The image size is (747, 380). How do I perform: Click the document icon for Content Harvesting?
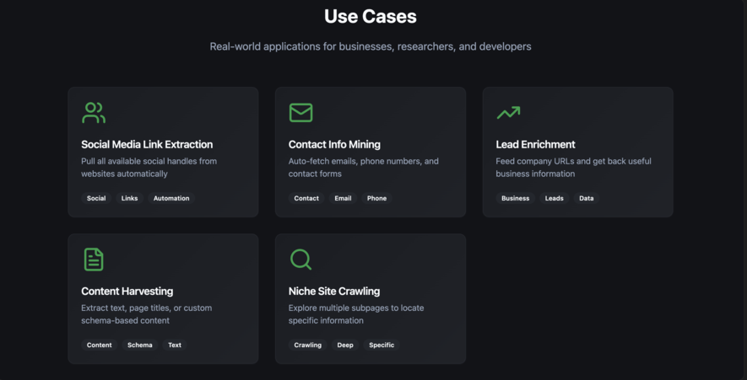point(94,260)
